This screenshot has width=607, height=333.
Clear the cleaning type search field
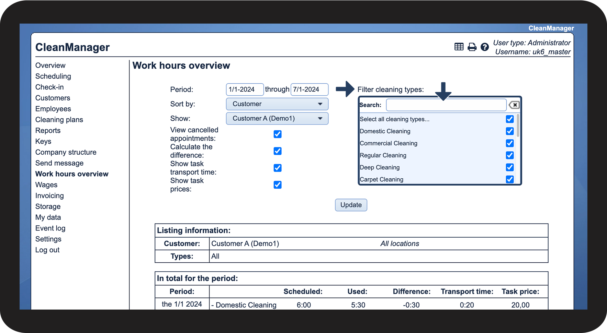click(514, 105)
